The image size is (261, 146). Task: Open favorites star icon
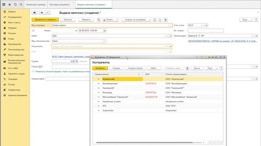9,4
